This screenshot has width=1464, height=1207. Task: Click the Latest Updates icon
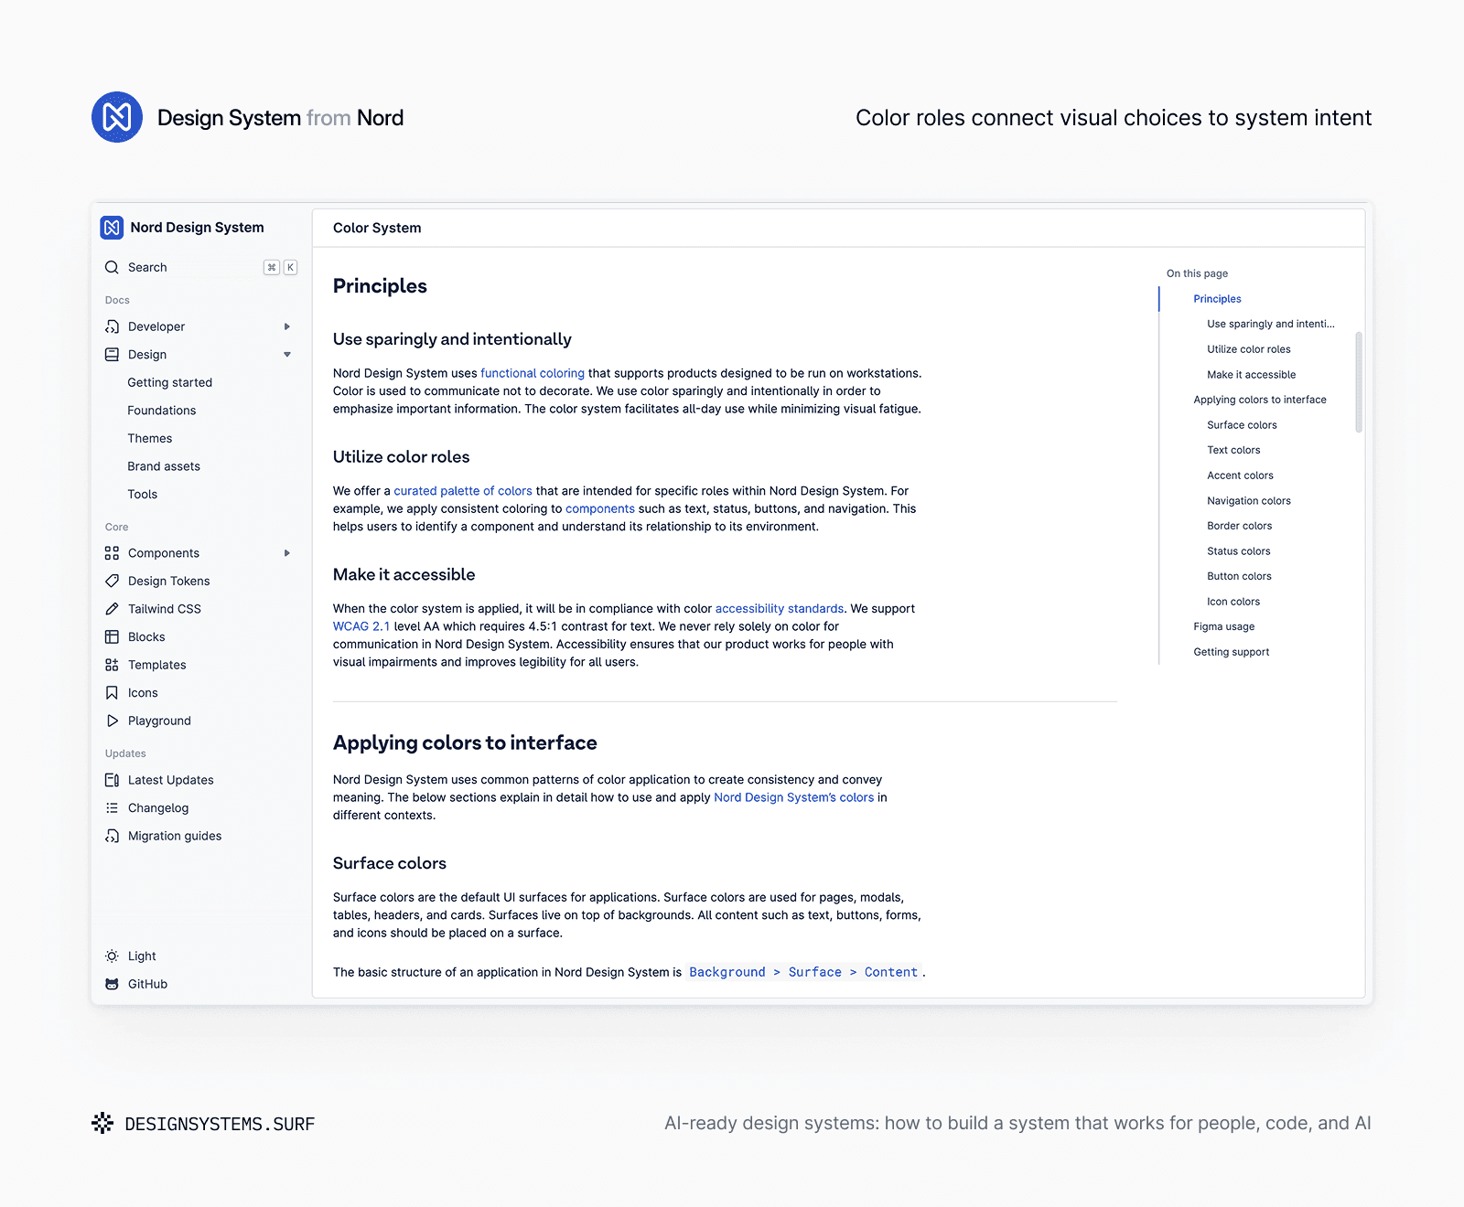(x=112, y=780)
